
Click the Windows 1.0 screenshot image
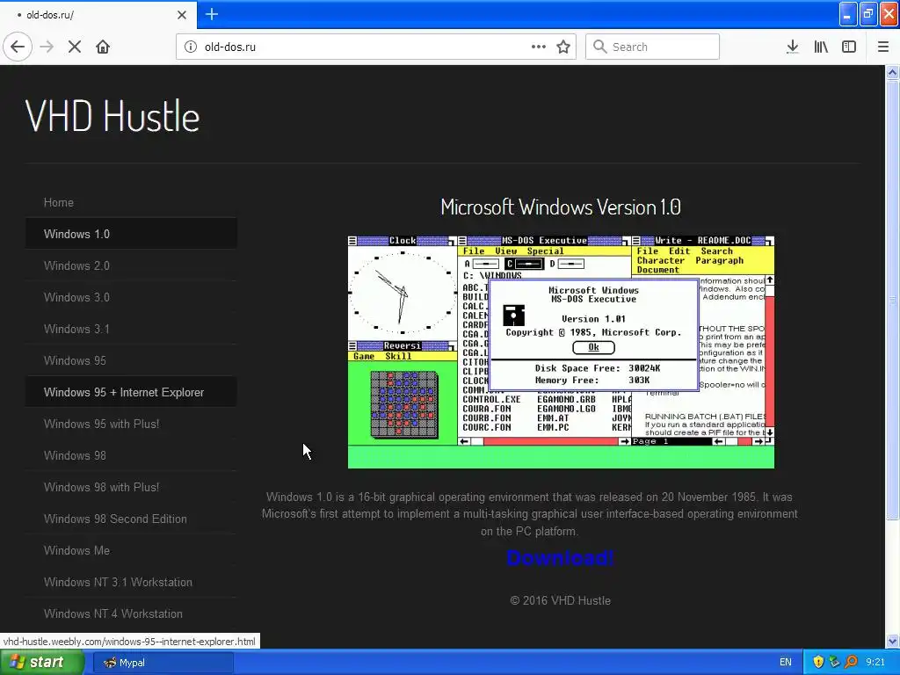click(x=561, y=352)
